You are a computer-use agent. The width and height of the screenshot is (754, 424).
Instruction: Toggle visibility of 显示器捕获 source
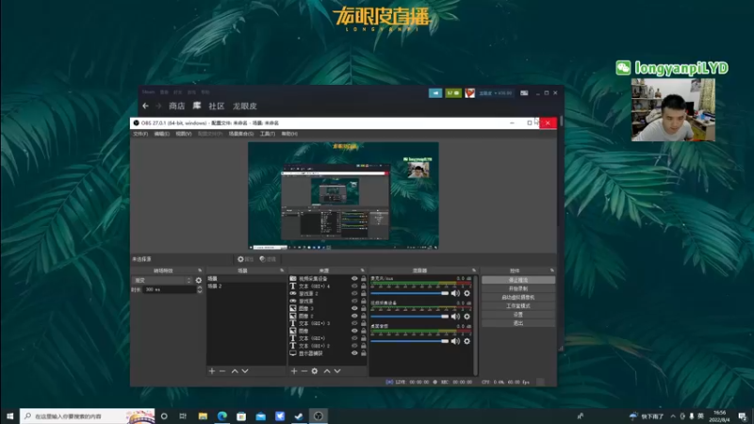click(x=354, y=353)
